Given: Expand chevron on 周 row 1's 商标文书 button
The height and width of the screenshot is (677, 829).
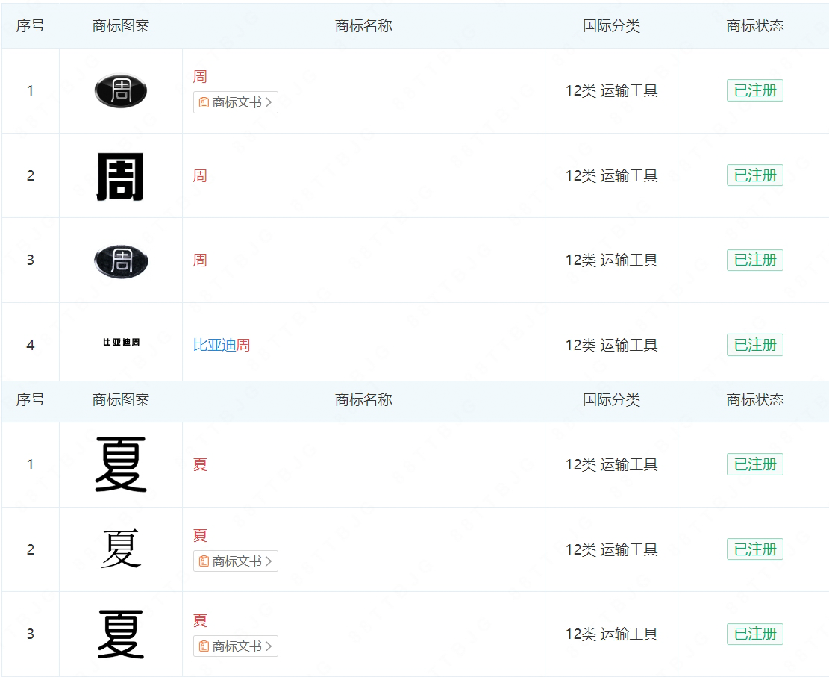Looking at the screenshot, I should [269, 102].
